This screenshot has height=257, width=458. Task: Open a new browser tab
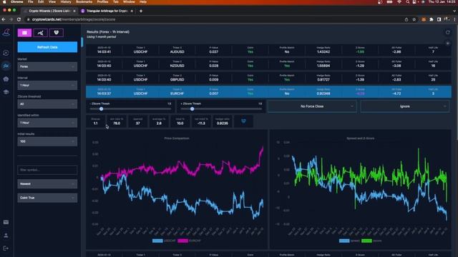[x=141, y=11]
